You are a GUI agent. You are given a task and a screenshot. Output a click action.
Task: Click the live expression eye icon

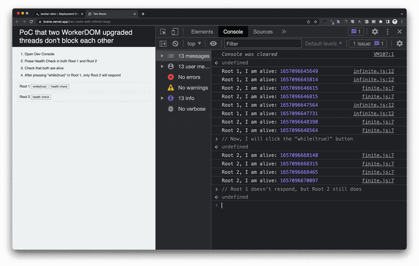(213, 44)
